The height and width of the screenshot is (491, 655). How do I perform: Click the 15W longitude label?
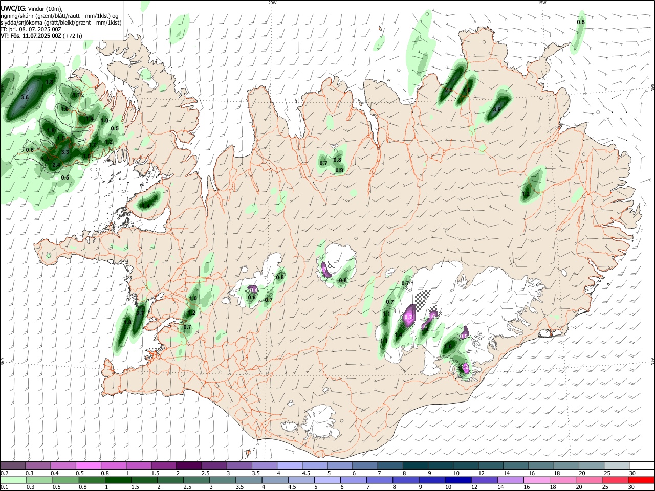[x=542, y=3]
